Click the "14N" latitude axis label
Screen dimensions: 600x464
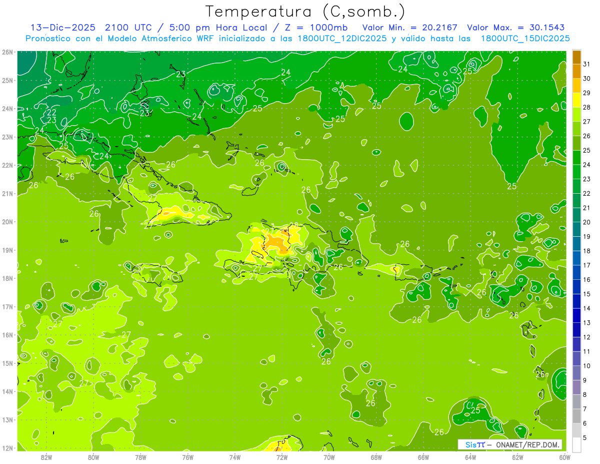point(7,391)
